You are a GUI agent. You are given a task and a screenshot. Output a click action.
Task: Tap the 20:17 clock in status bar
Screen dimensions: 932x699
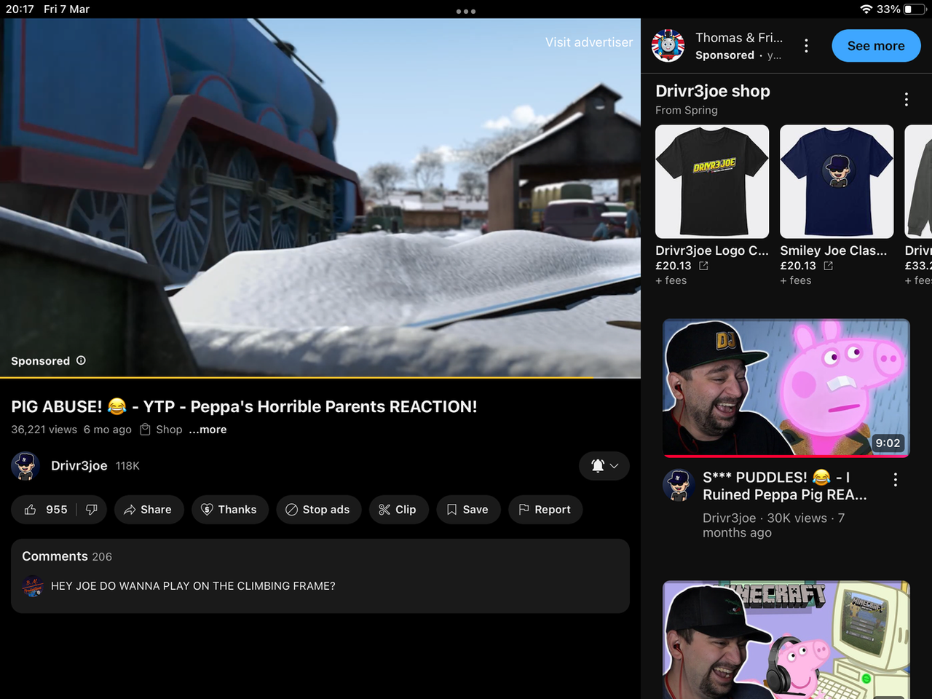tap(20, 9)
